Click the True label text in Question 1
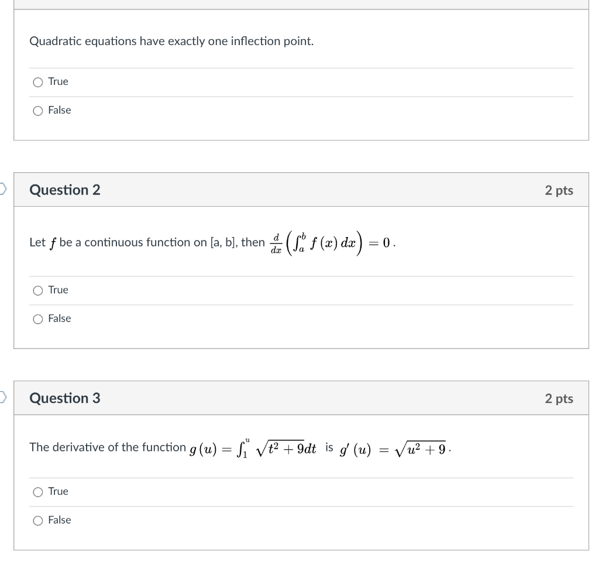The image size is (599, 561). [x=58, y=82]
